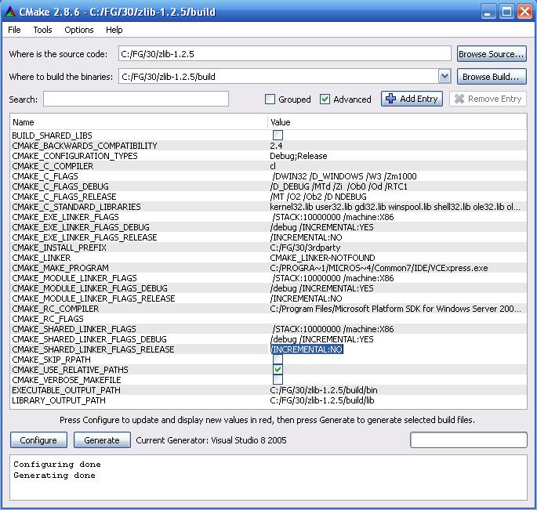The image size is (537, 510).
Task: Expand the build binaries path dropdown
Action: (x=444, y=76)
